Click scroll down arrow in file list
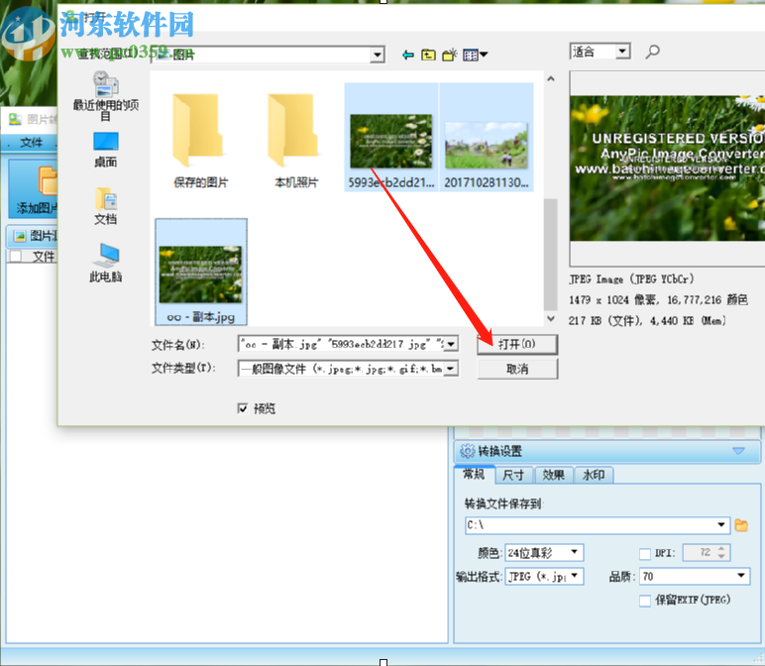Viewport: 765px width, 666px height. pos(550,318)
